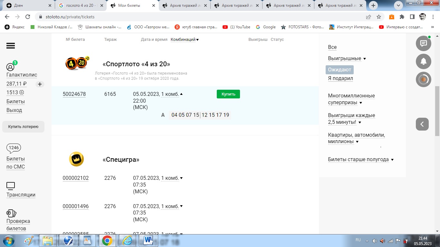This screenshot has height=247, width=440.
Task: Click the Проверка билетов tickets icon
Action: pos(11,213)
